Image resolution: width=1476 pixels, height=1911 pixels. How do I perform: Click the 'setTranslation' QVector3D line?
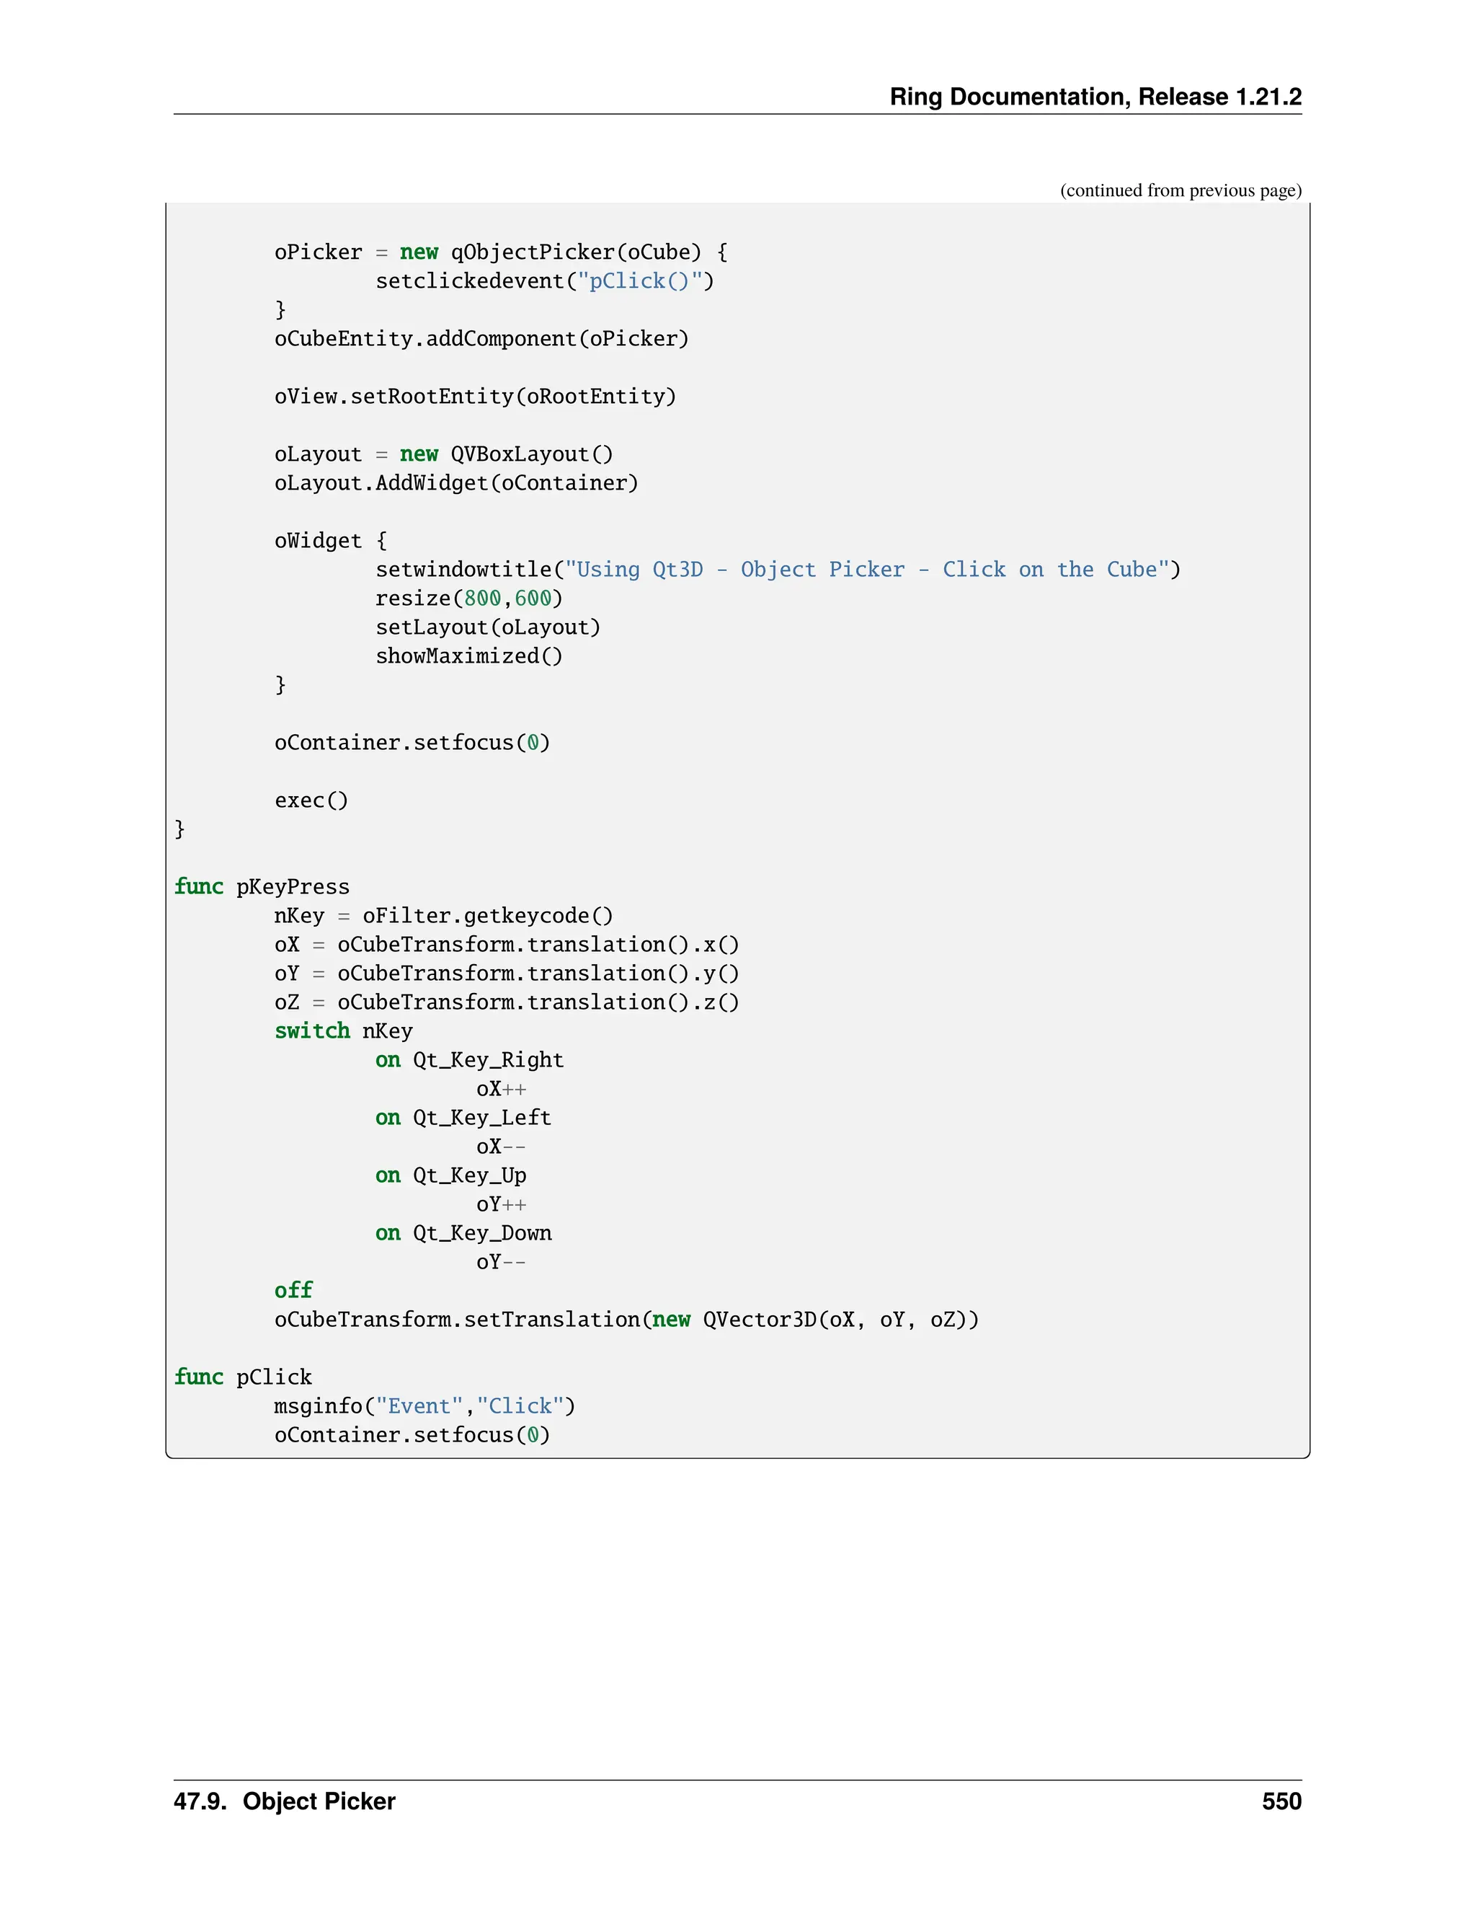[626, 1320]
